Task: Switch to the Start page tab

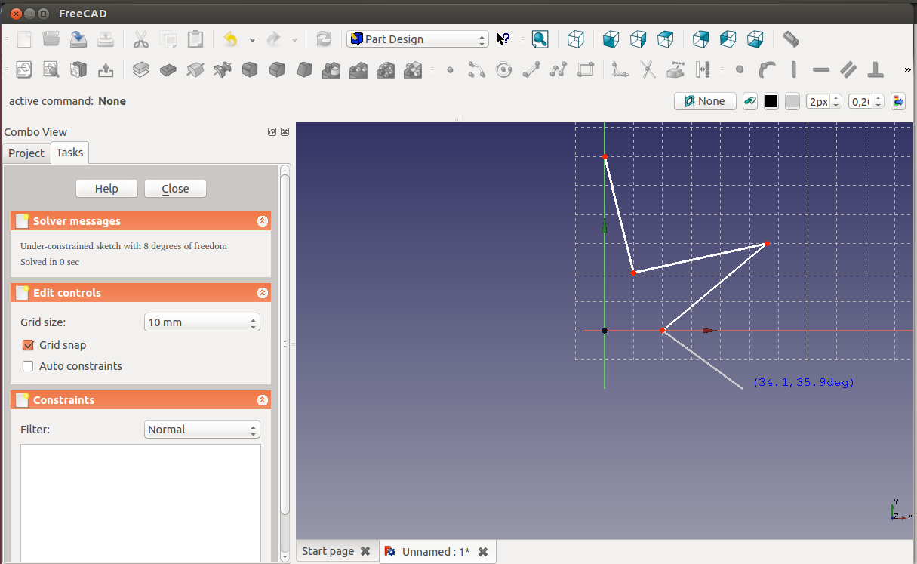Action: pyautogui.click(x=328, y=551)
